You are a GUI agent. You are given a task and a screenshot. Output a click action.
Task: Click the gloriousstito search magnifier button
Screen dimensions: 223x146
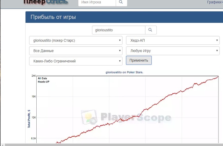click(x=151, y=30)
